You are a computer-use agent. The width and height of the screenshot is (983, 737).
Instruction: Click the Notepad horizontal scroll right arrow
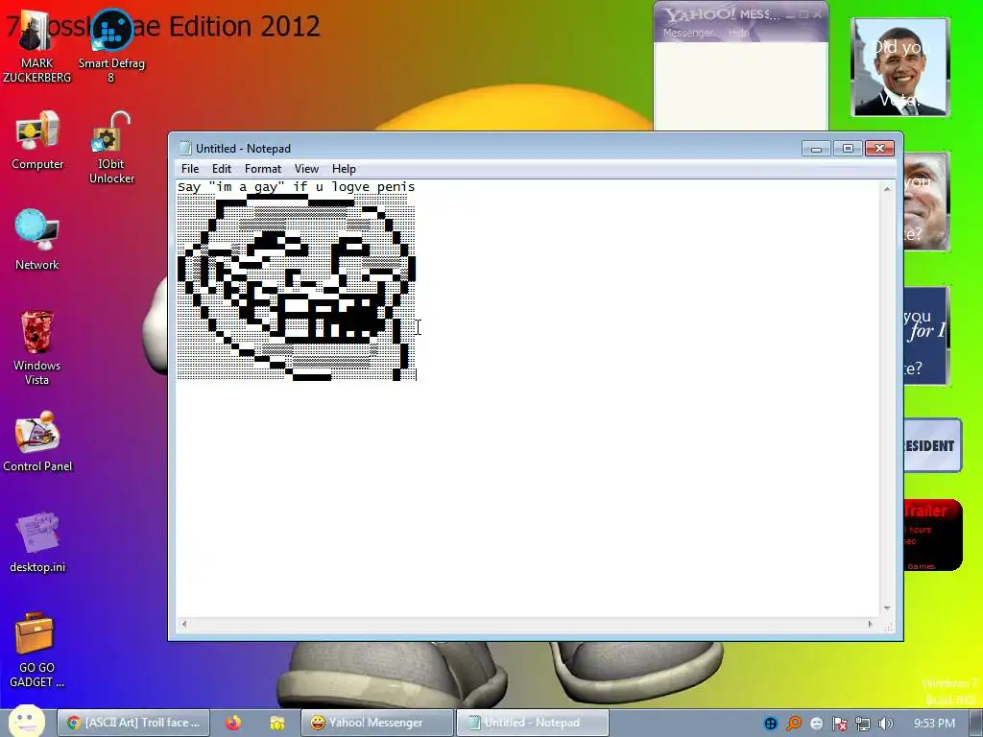click(x=870, y=624)
